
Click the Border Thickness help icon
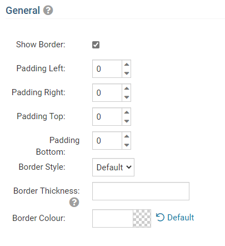(x=74, y=202)
